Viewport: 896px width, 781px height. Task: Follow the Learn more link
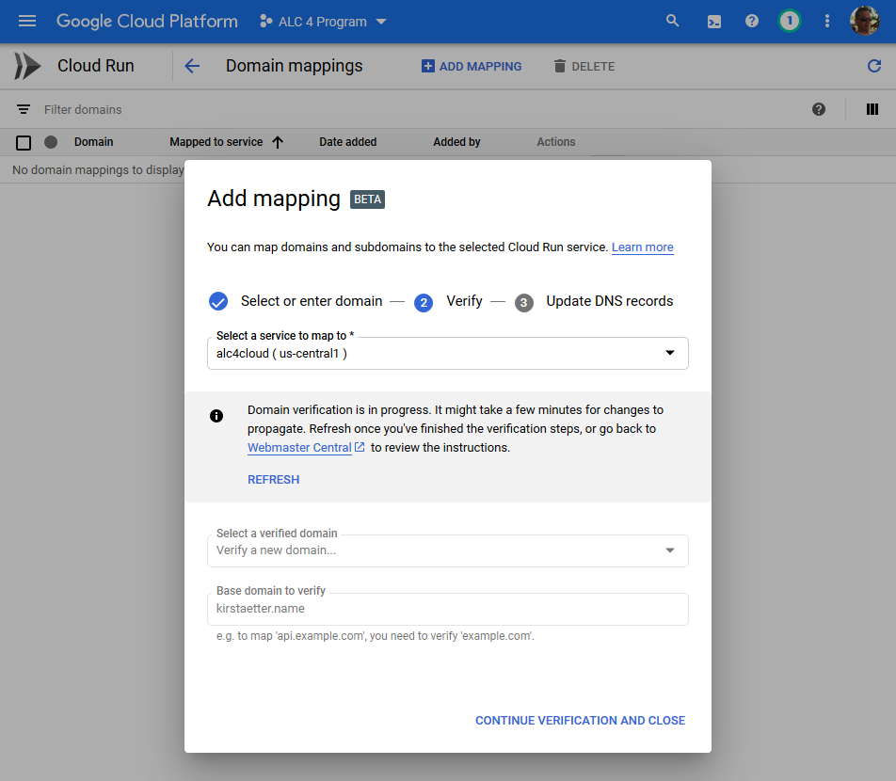642,247
